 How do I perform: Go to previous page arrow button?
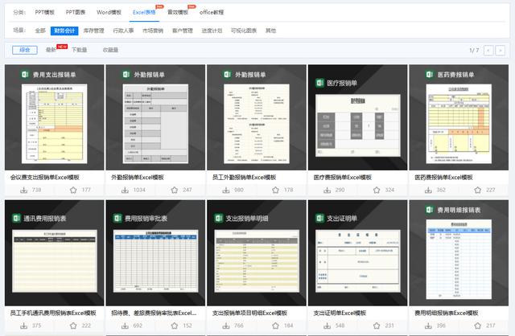point(488,50)
